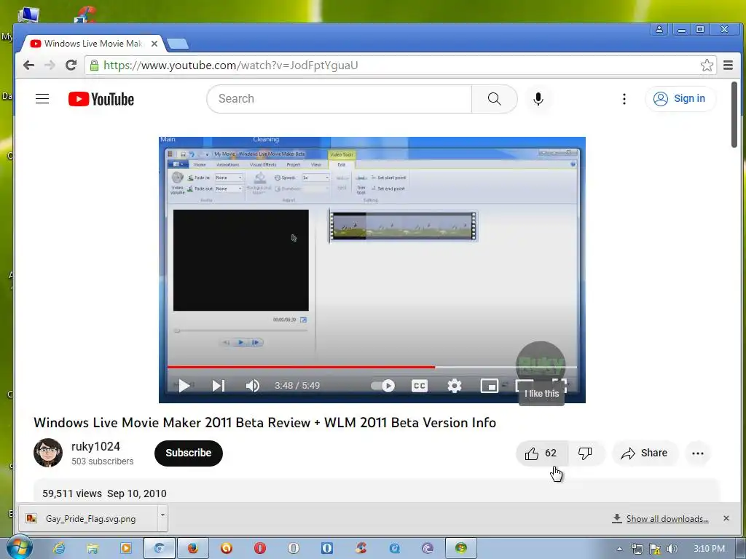
Task: Submit search with magnifier button
Action: [495, 99]
